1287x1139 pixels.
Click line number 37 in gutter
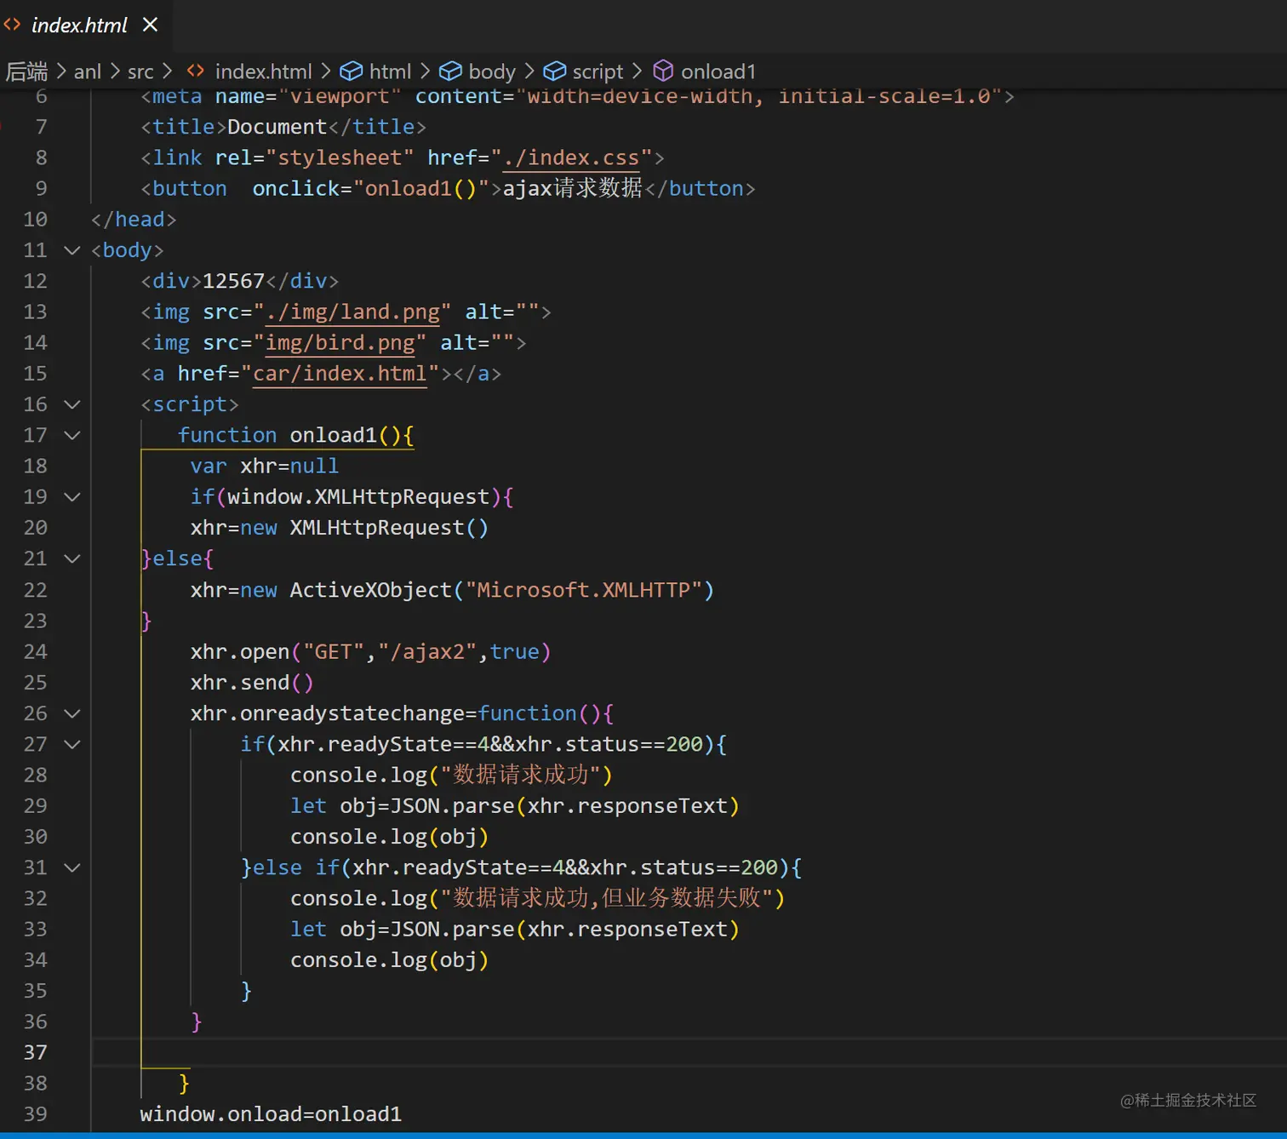pyautogui.click(x=35, y=1052)
